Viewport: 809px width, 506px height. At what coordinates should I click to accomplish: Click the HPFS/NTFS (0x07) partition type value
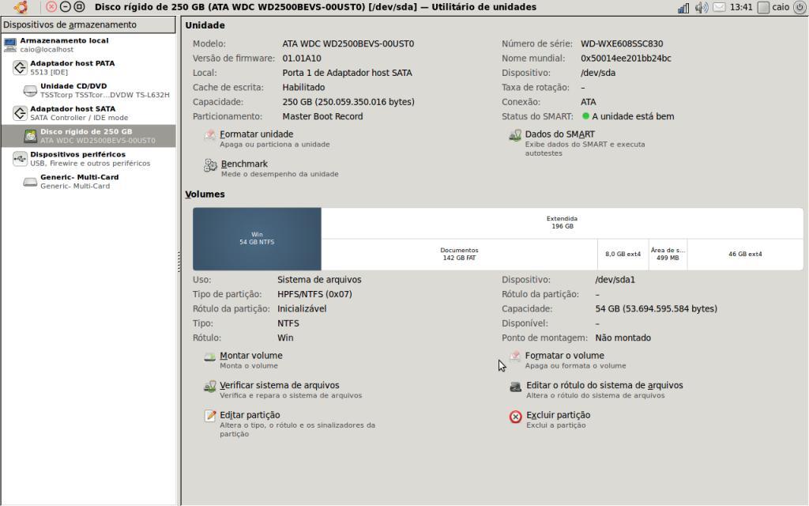[x=314, y=294]
